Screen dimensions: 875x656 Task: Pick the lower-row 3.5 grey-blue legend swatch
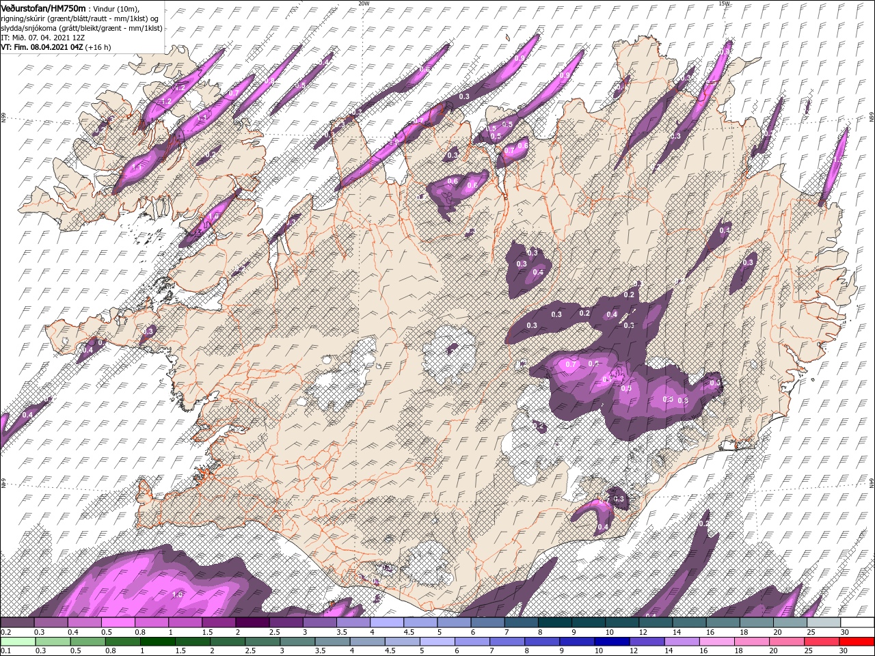332,642
